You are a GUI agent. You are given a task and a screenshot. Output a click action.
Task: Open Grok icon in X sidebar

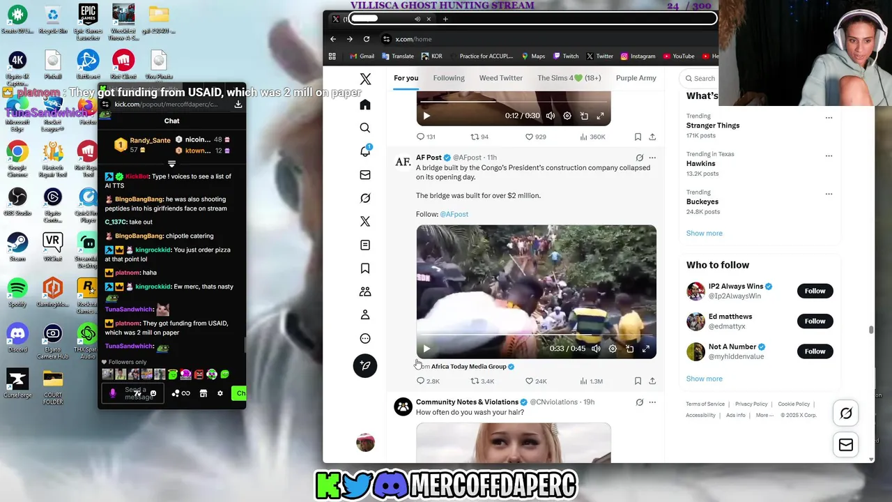(x=365, y=198)
